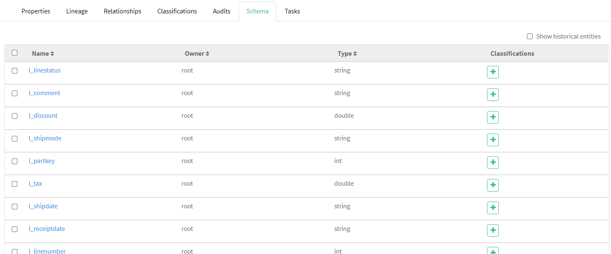Select all rows using the header checkbox
611x254 pixels.
pyautogui.click(x=15, y=52)
